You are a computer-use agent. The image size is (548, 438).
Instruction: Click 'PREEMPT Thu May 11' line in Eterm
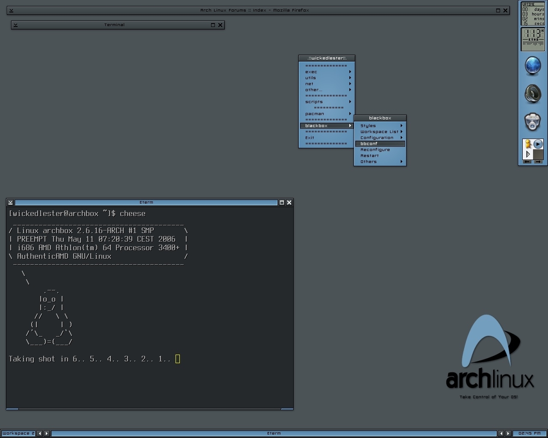pos(96,239)
